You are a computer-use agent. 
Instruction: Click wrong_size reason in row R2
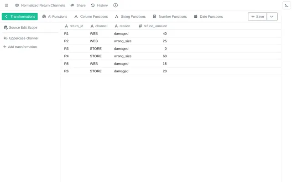[x=123, y=41]
